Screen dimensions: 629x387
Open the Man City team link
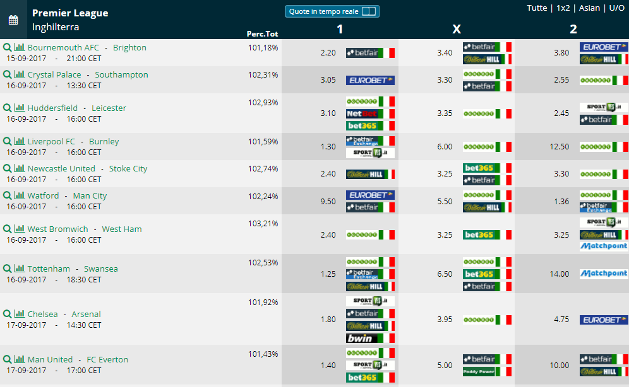(90, 195)
